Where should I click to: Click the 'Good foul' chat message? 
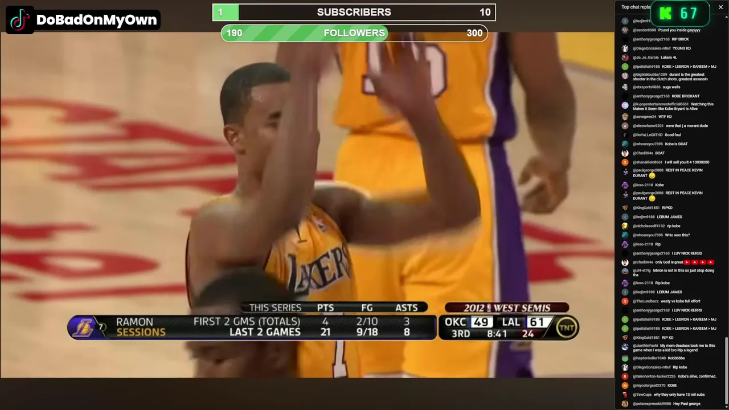tap(673, 135)
